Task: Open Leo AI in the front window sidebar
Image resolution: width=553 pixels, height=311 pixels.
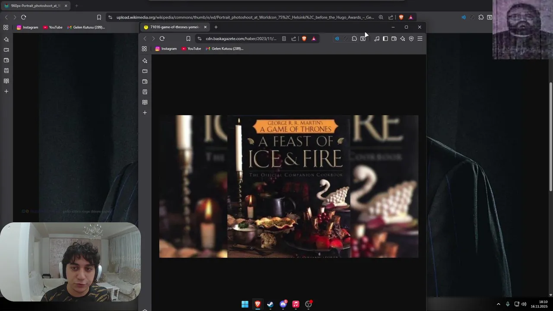Action: point(145,60)
